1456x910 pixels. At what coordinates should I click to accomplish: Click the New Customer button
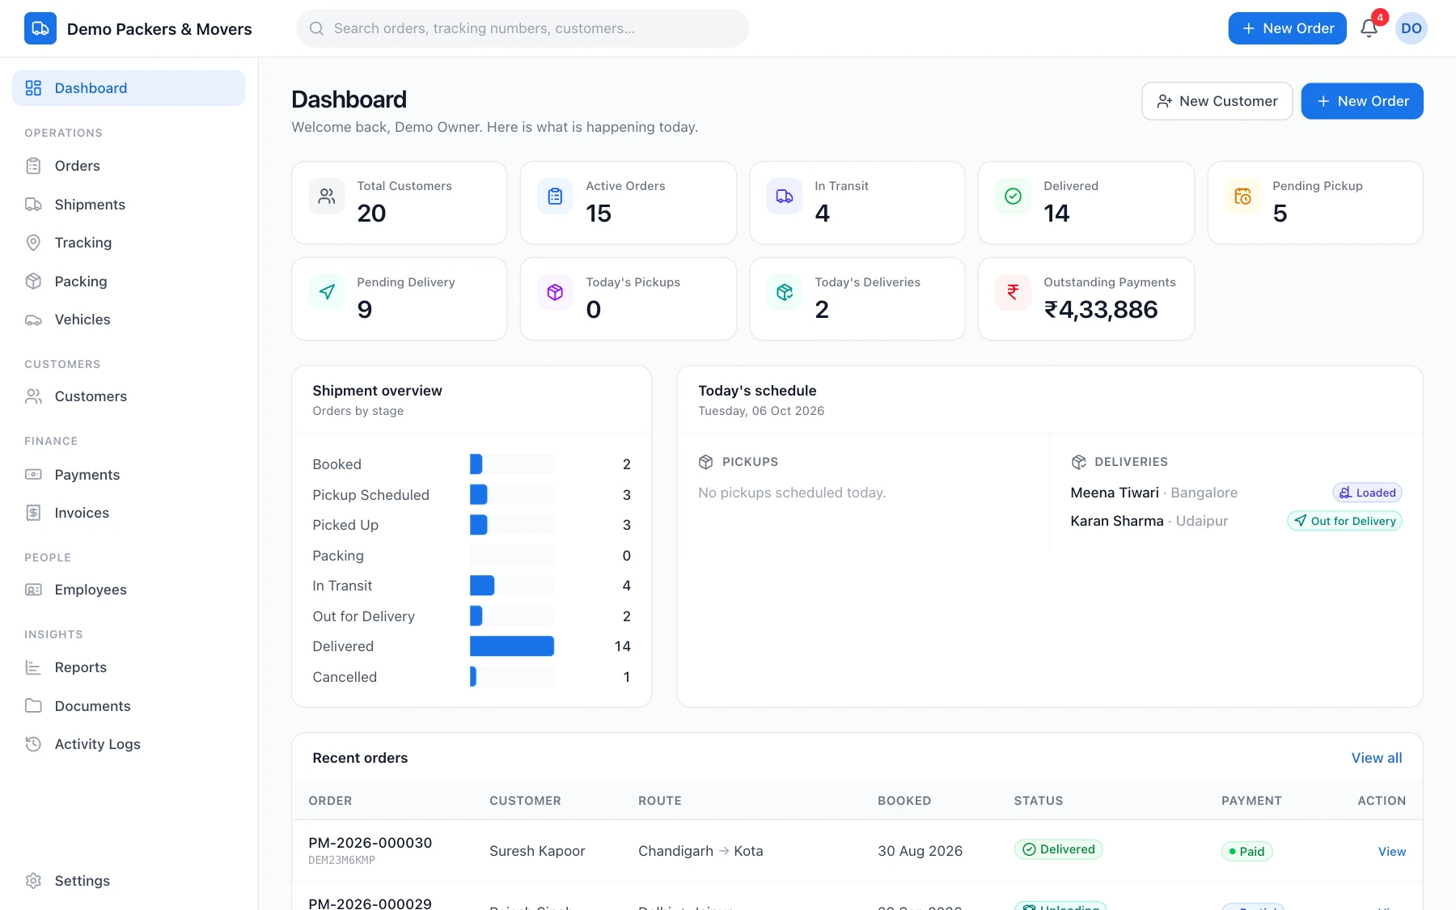1217,101
